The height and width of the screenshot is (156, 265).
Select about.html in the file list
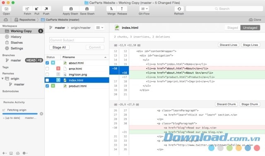77,63
